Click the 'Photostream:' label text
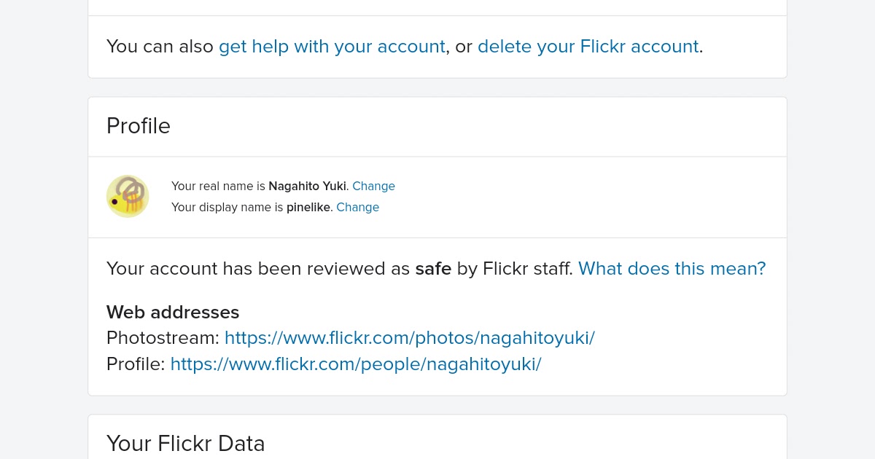 163,338
